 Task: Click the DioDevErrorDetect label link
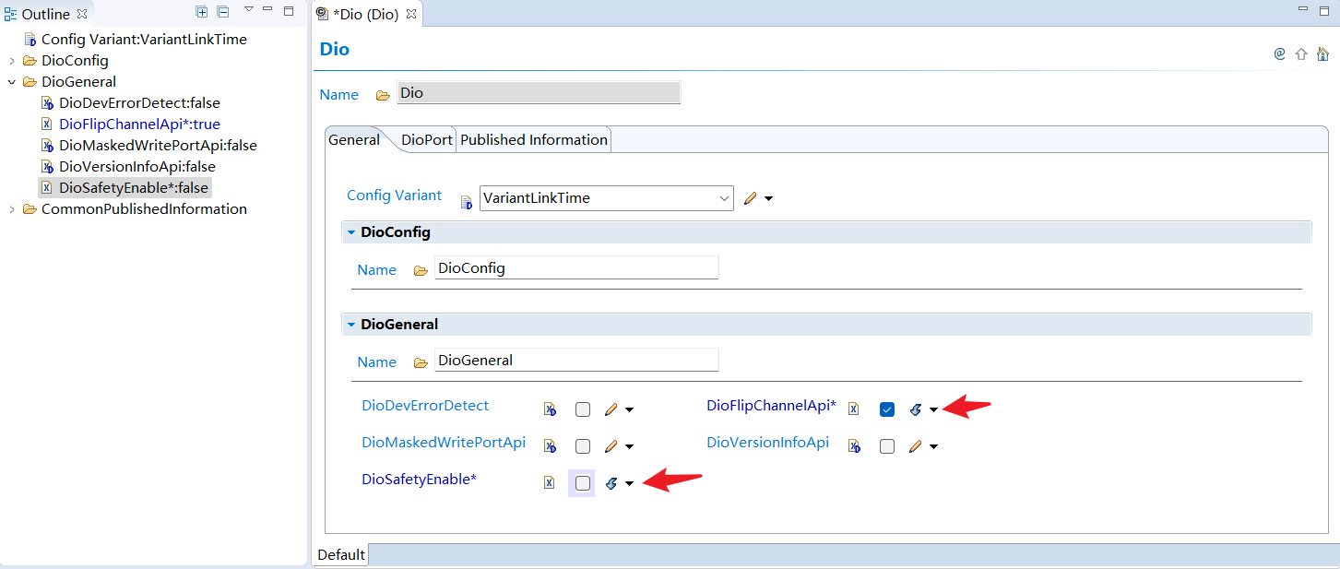(425, 405)
